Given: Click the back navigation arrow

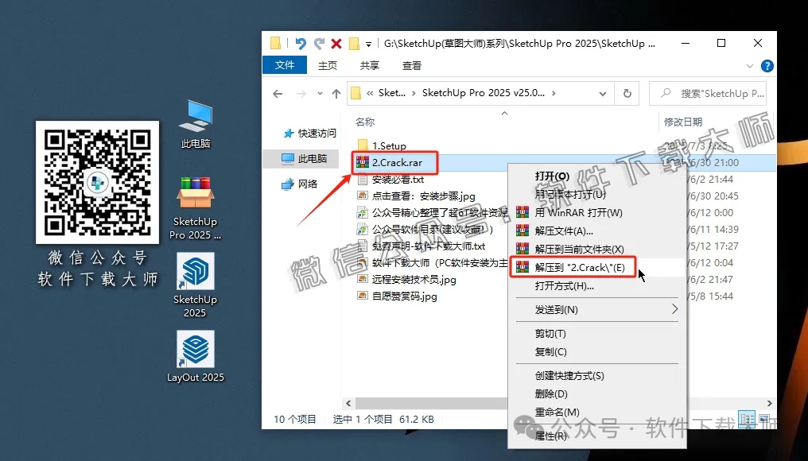Looking at the screenshot, I should [276, 93].
